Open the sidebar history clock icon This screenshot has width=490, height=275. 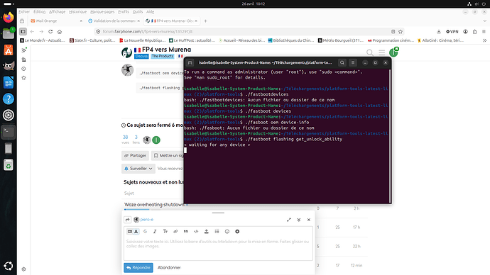[x=23, y=69]
